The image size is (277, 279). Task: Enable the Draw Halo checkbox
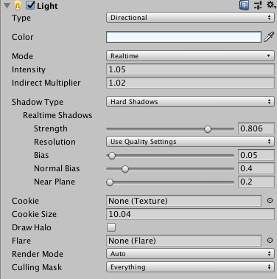click(x=111, y=227)
